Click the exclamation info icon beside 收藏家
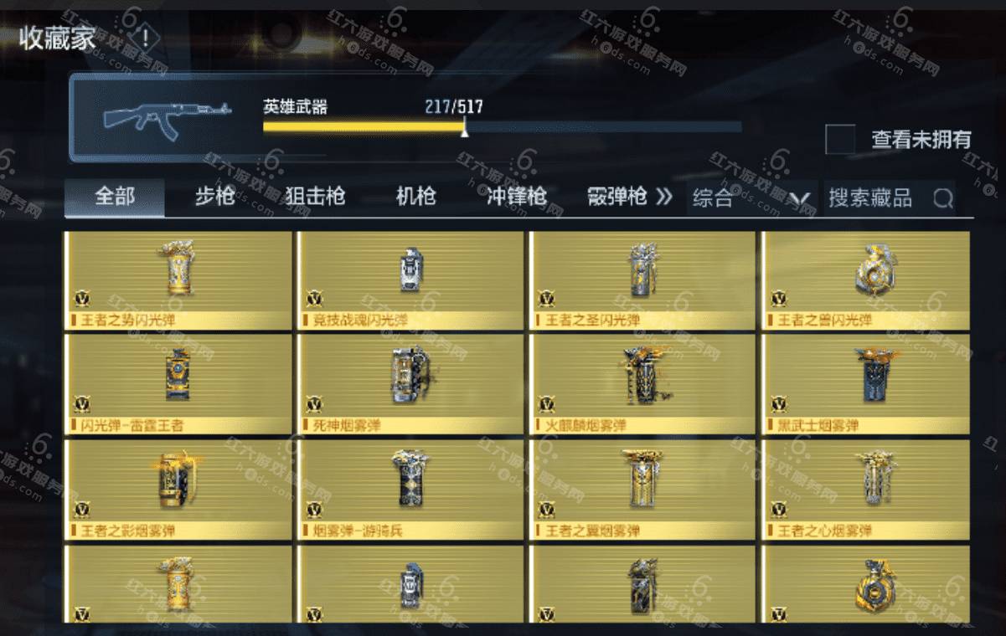The image size is (1006, 636). click(146, 37)
